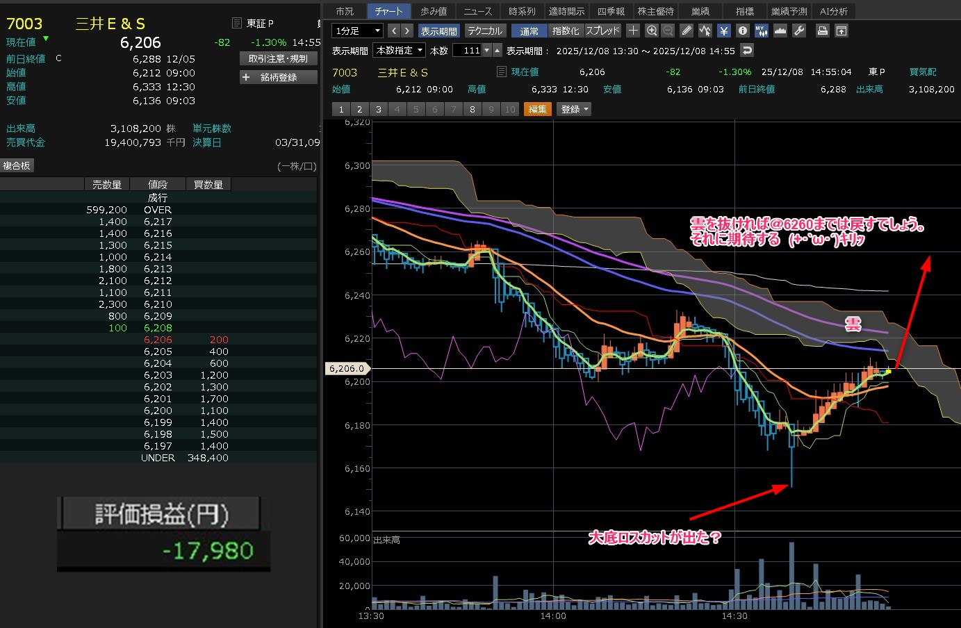961x628 pixels.
Task: Open the 本数指定 dropdown
Action: (x=400, y=50)
